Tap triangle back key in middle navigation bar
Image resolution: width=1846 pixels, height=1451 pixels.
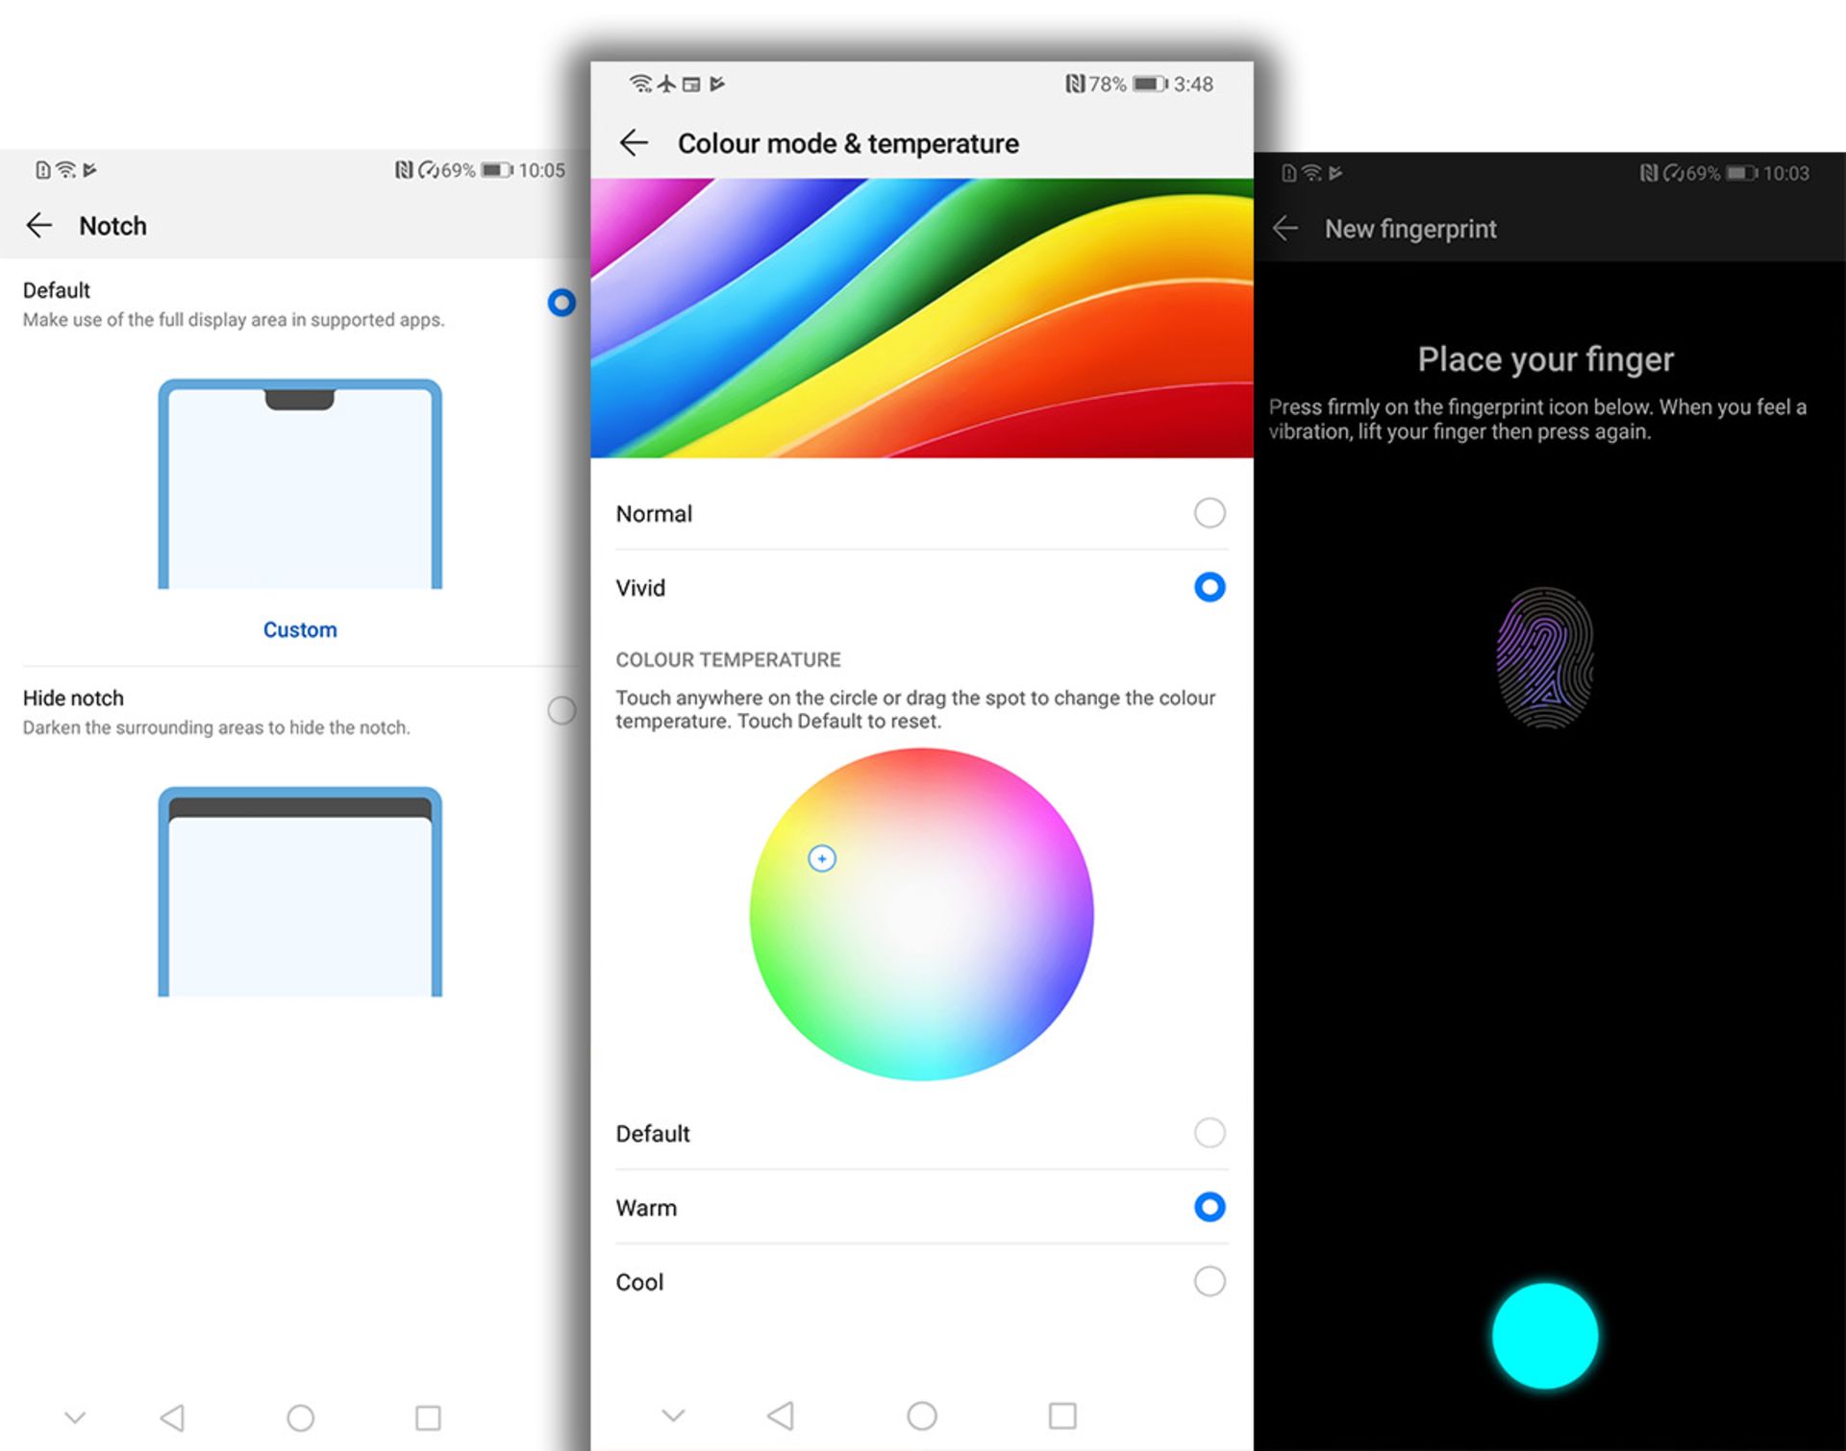(x=781, y=1415)
